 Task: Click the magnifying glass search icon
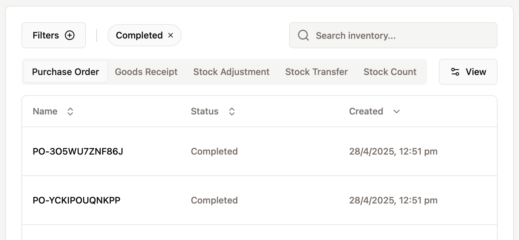303,35
